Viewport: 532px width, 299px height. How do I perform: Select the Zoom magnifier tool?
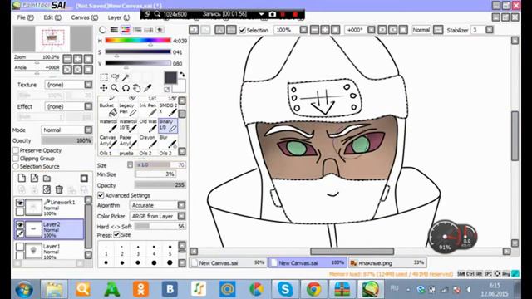click(x=115, y=89)
